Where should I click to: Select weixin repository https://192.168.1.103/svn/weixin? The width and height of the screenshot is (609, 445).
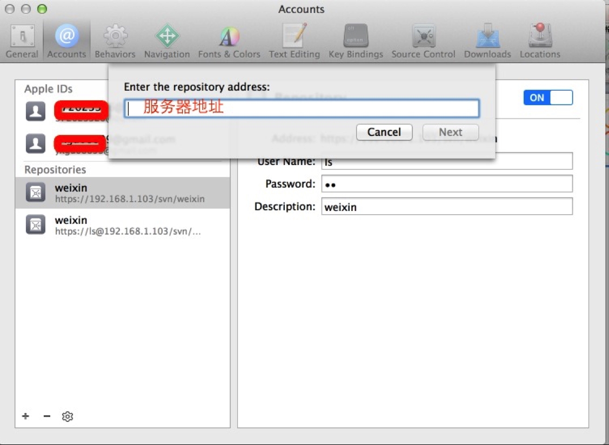point(123,193)
